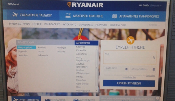This screenshot has width=175, height=101.
Task: Select Γερμανία in country list
Action: tap(23, 51)
